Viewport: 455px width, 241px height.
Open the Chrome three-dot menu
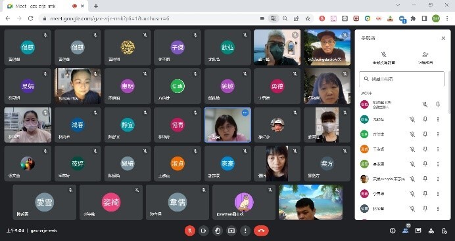tap(447, 18)
